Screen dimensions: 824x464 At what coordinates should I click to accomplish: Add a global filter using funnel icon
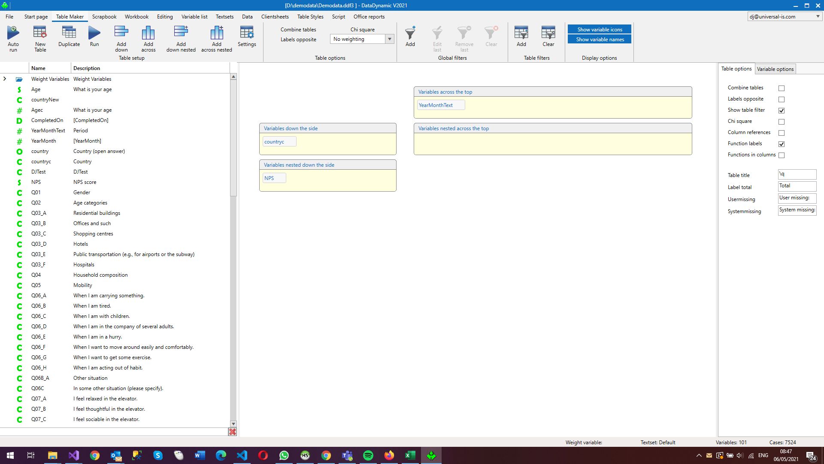410,34
